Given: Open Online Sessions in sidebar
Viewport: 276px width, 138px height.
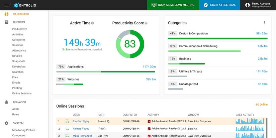Looking at the screenshot, I should click(22, 93).
